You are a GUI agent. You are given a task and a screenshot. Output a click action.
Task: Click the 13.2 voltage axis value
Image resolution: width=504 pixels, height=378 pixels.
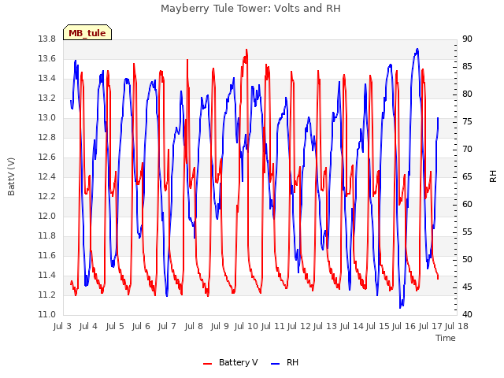47,98
